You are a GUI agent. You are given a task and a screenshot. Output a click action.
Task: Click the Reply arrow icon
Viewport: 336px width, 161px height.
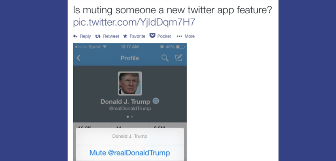[75, 36]
